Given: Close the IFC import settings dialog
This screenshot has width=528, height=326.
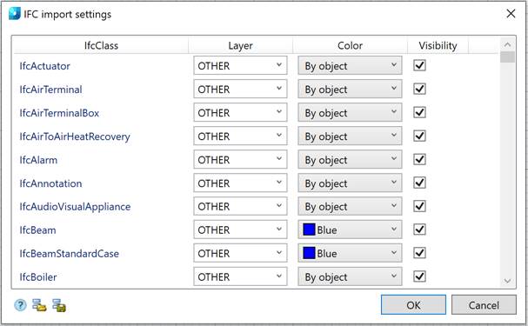Looking at the screenshot, I should (511, 14).
